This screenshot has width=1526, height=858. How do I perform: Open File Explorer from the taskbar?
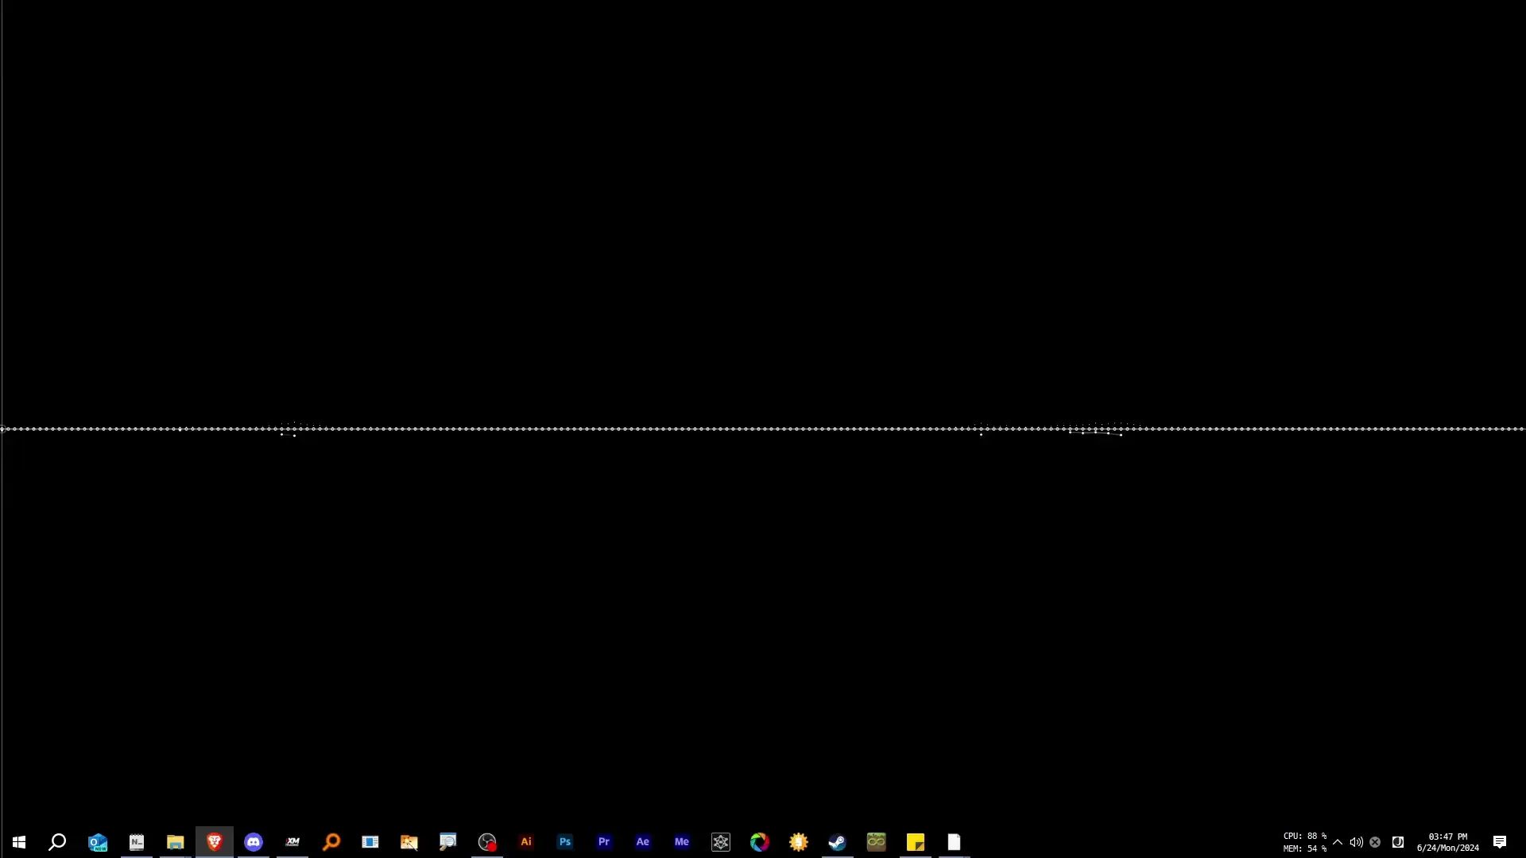[175, 842]
